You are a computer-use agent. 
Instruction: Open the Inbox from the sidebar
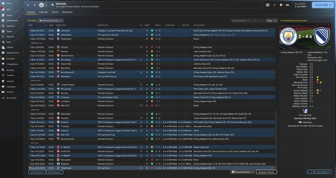[x=9, y=9]
